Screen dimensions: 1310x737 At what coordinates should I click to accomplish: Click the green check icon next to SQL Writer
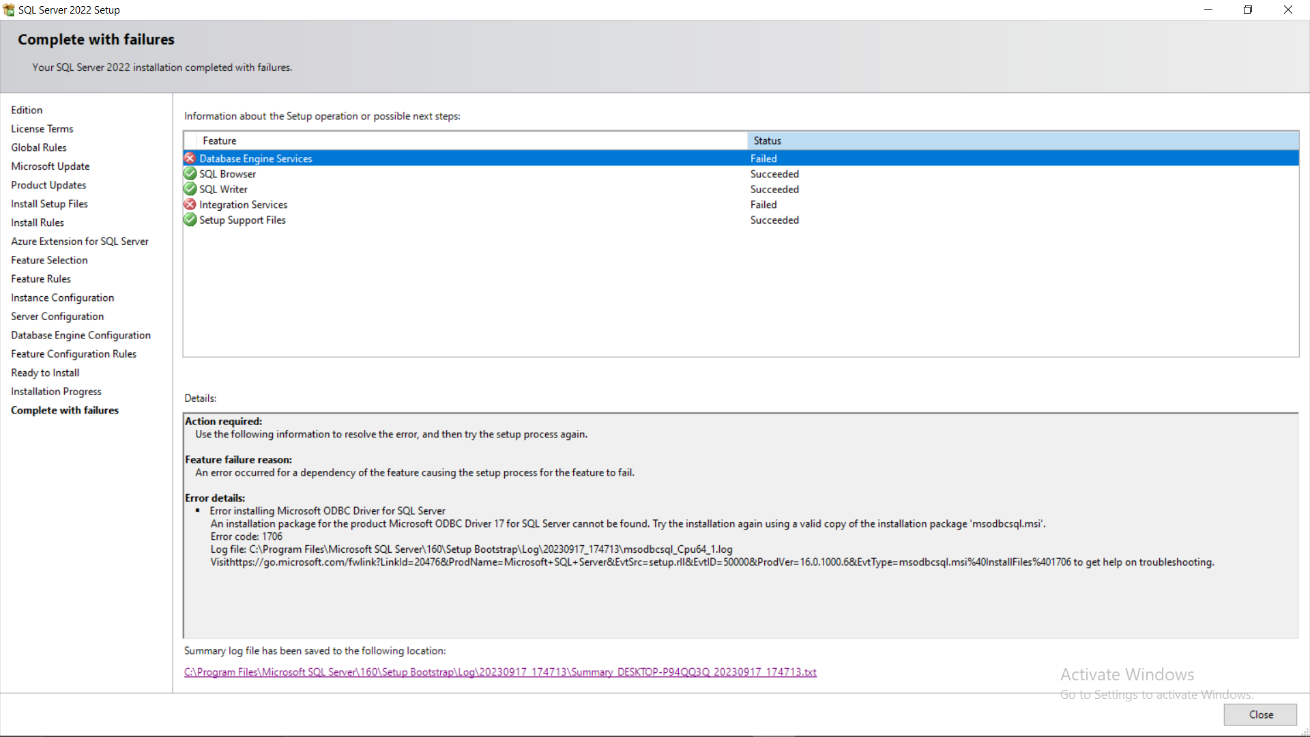190,189
